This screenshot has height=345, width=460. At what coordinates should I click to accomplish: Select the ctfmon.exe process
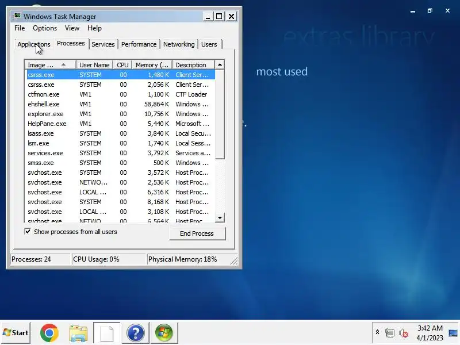click(121, 94)
